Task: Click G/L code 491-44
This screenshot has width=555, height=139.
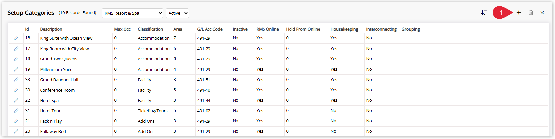Action: pos(204,100)
